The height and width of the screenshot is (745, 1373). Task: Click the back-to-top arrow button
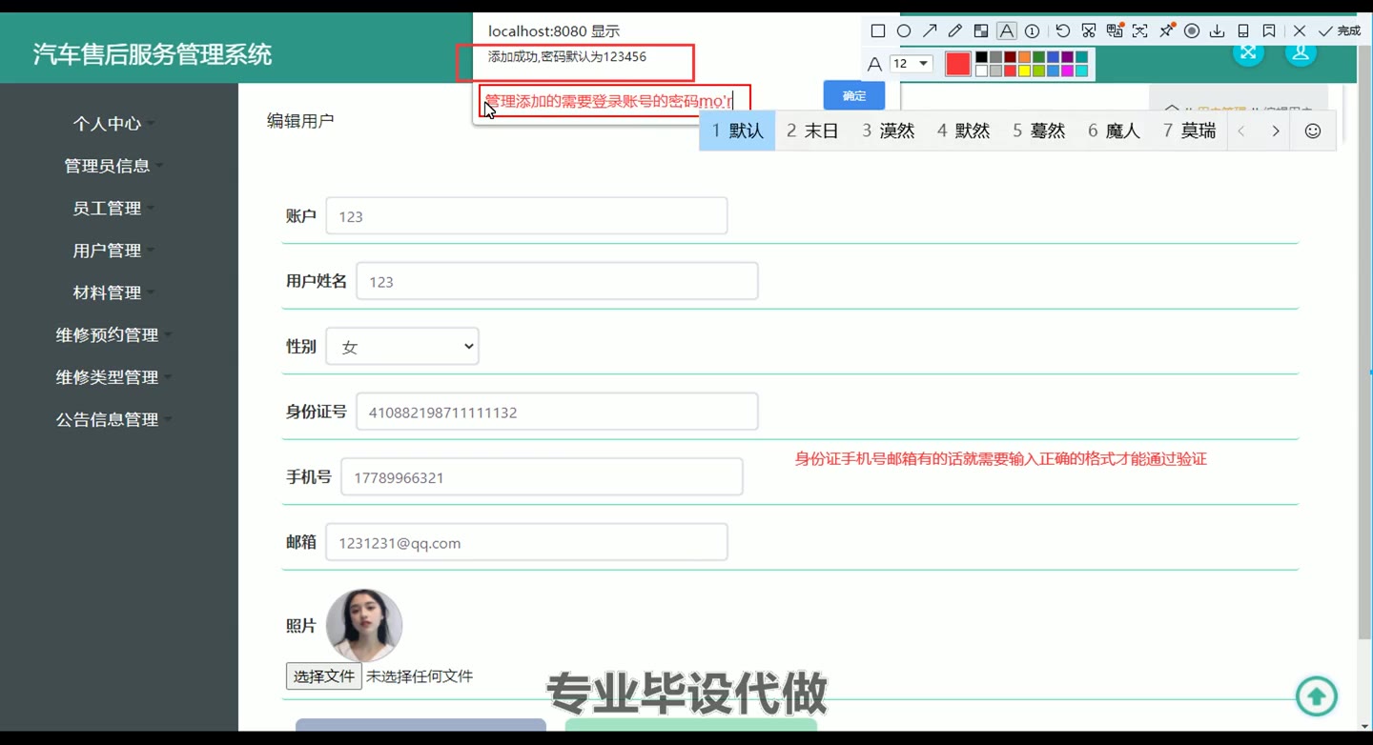coord(1317,696)
